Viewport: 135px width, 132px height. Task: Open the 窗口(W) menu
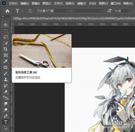pos(116,4)
